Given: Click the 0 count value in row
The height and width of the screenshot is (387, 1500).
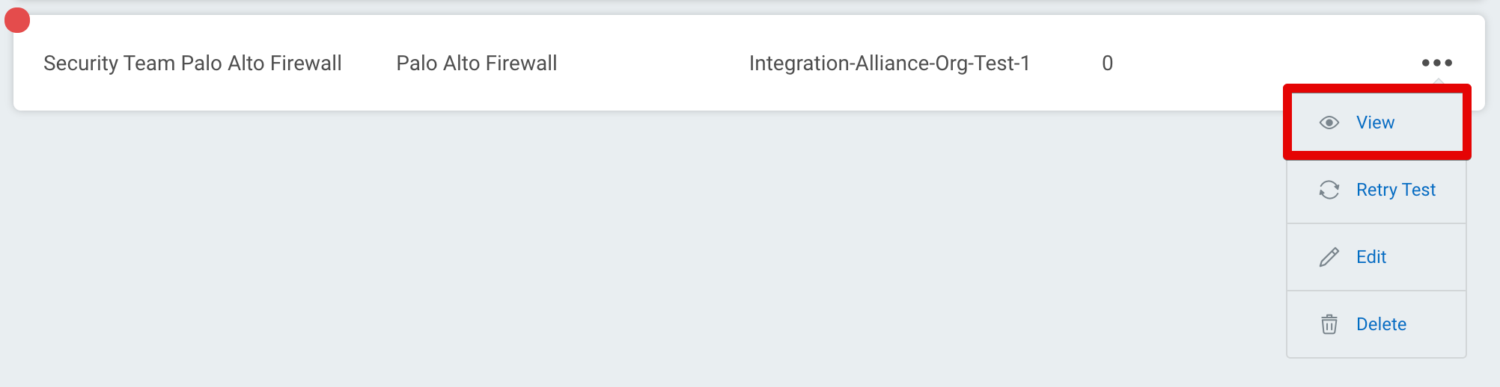Looking at the screenshot, I should click(1107, 64).
